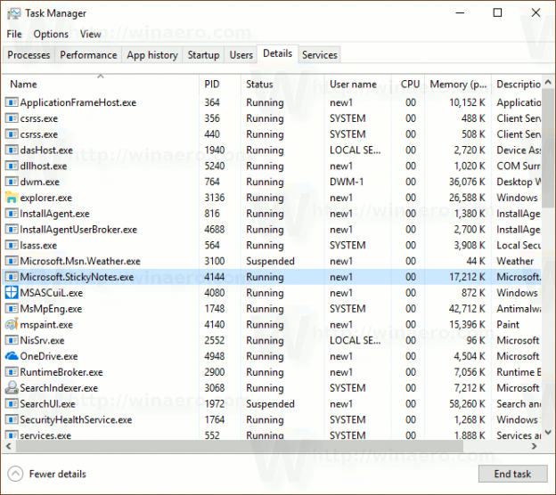556x495 pixels.
Task: Click the services.exe process icon
Action: [12, 434]
